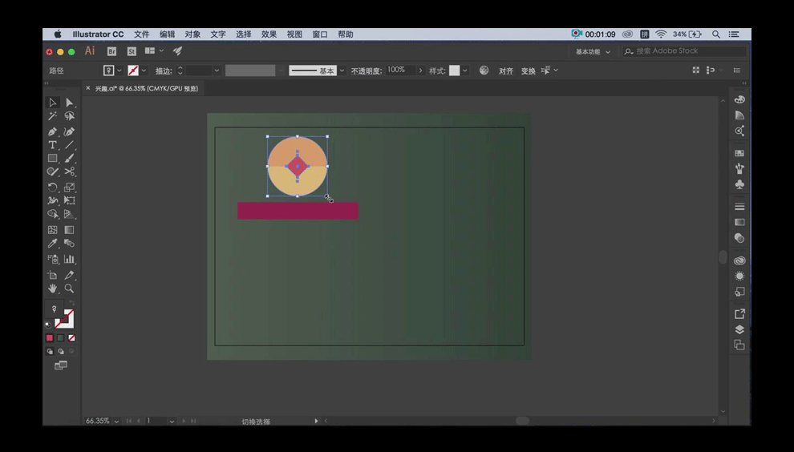Open fill color dropdown in control bar
Image resolution: width=794 pixels, height=452 pixels.
pos(120,71)
